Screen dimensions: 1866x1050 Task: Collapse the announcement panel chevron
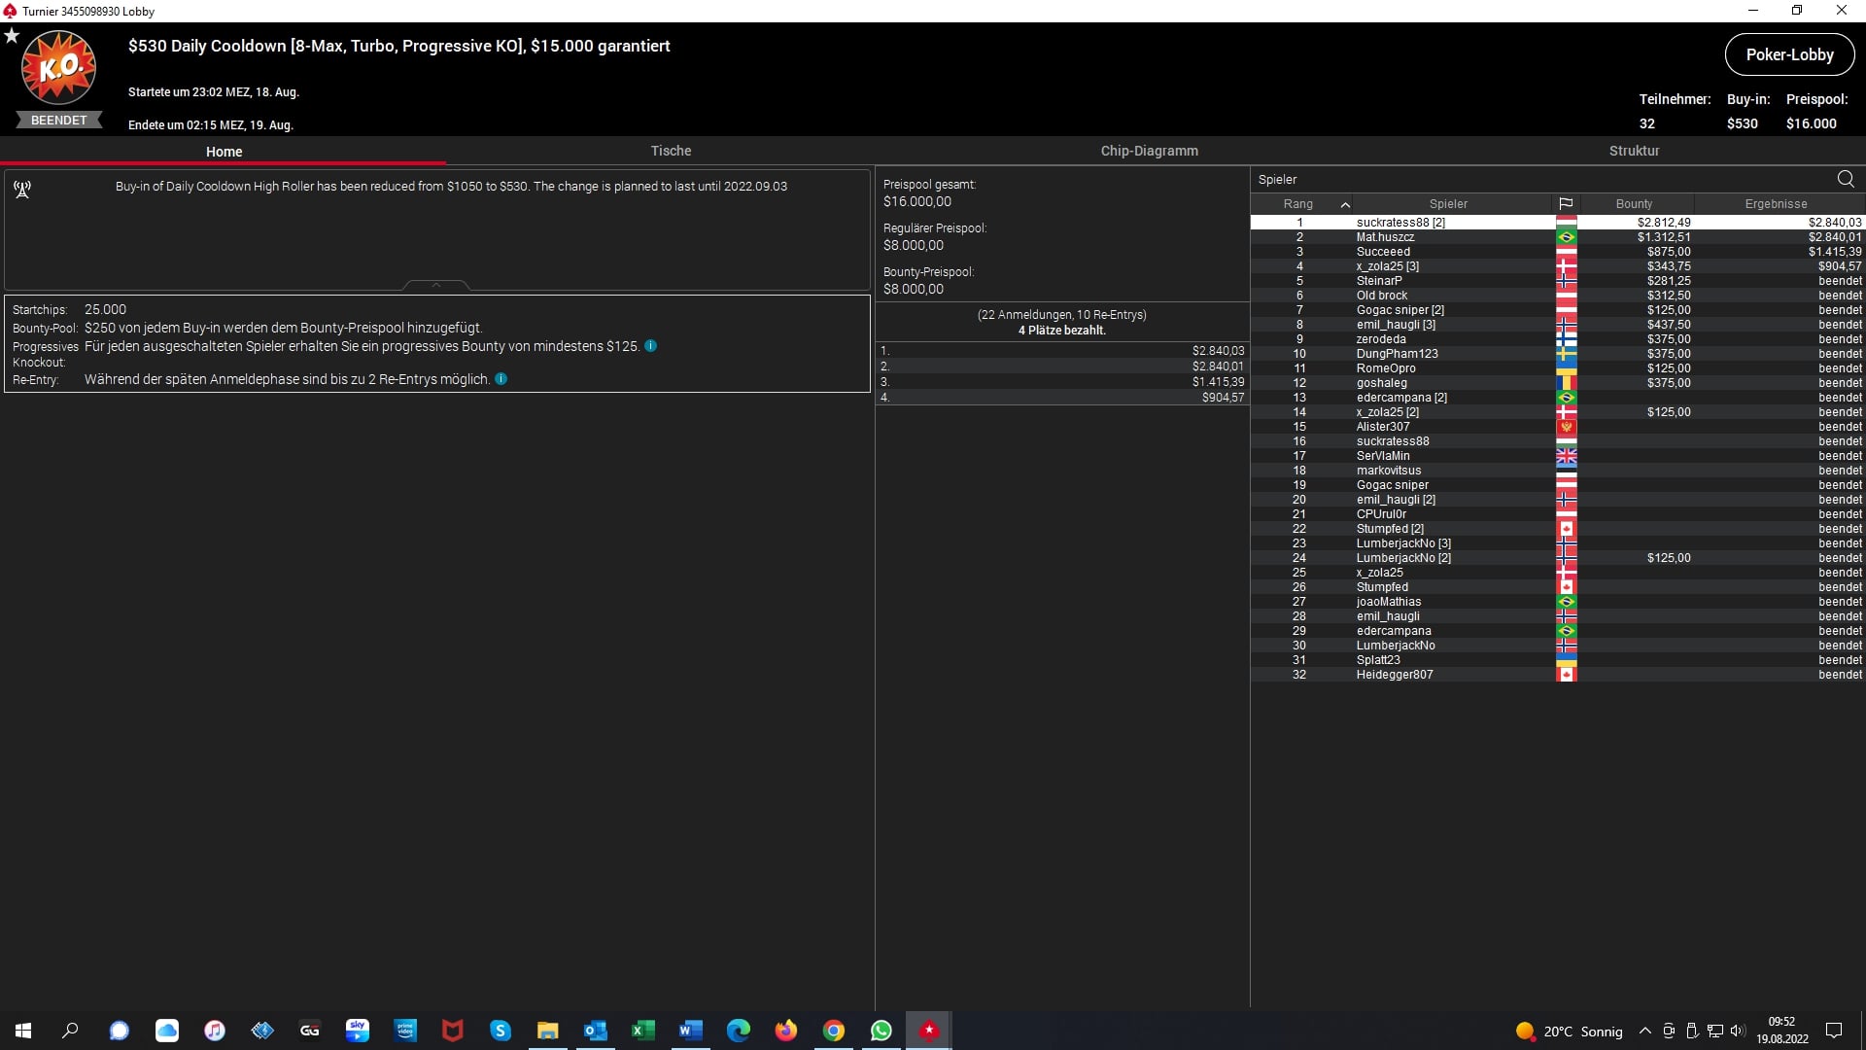pyautogui.click(x=436, y=285)
